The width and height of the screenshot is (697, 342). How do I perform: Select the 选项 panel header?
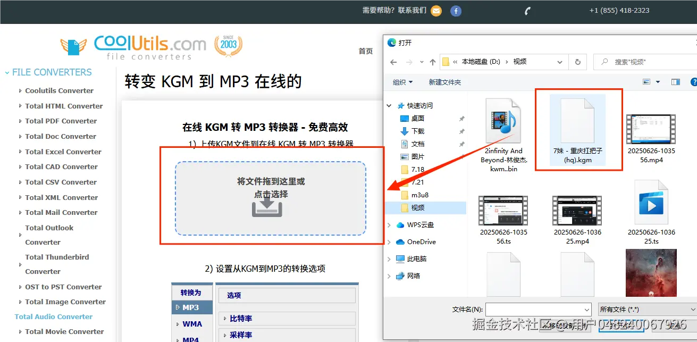click(286, 295)
